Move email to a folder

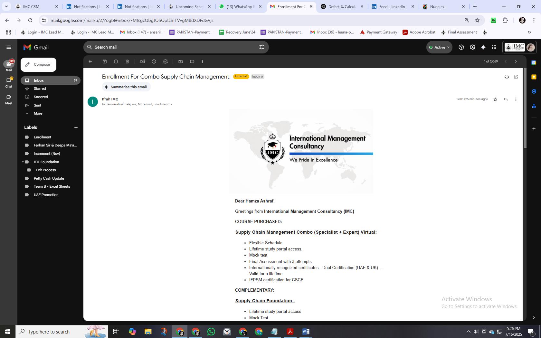tap(181, 61)
